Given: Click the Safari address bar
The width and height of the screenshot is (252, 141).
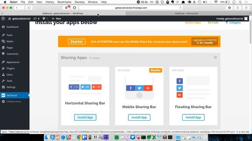Looking at the screenshot, I should pyautogui.click(x=131, y=8).
